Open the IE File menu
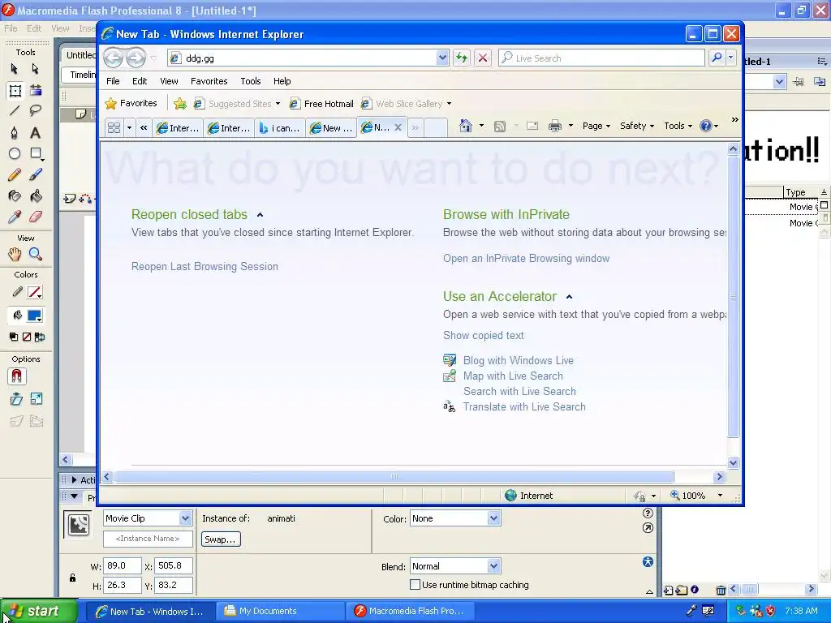Image resolution: width=831 pixels, height=623 pixels. point(113,81)
